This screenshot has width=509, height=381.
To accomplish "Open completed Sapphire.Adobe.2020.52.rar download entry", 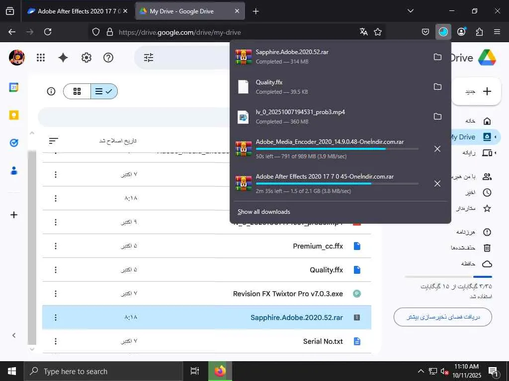I will pyautogui.click(x=329, y=57).
